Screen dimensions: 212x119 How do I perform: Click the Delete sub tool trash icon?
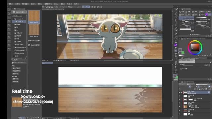(x=210, y=36)
